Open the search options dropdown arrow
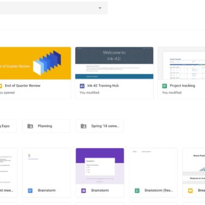This screenshot has height=205, width=205. [x=100, y=8]
